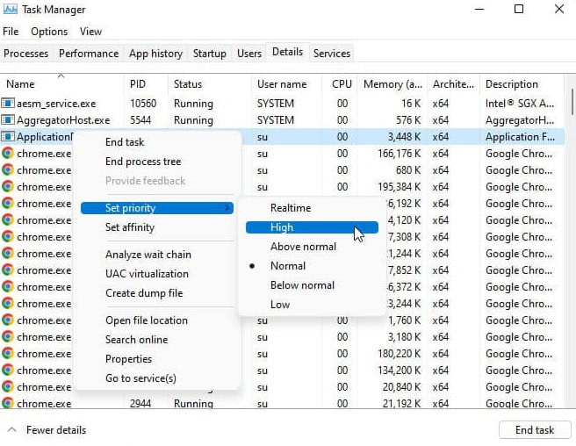Sort processes by PID column
The height and width of the screenshot is (446, 576).
(147, 84)
